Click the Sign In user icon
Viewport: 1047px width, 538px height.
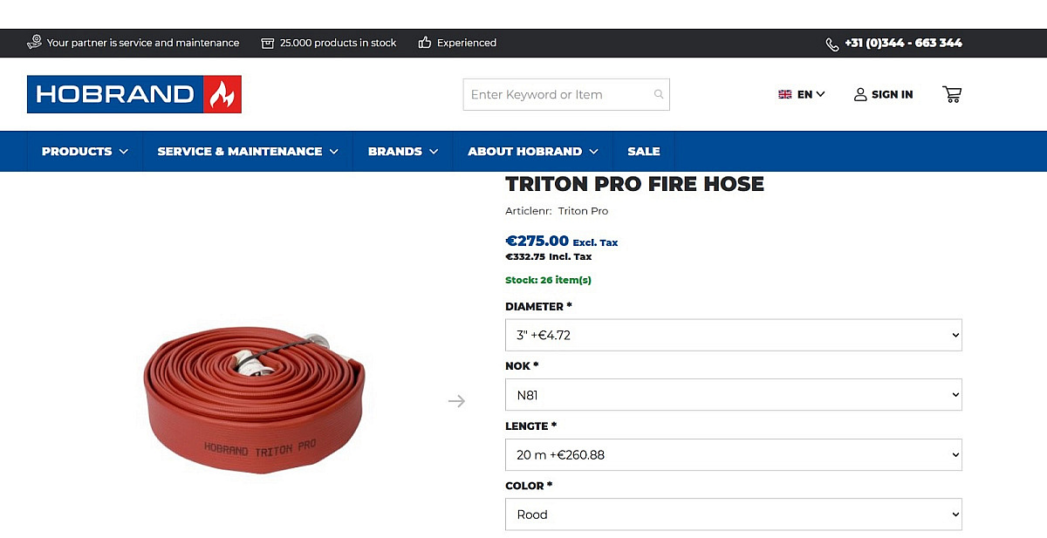860,94
